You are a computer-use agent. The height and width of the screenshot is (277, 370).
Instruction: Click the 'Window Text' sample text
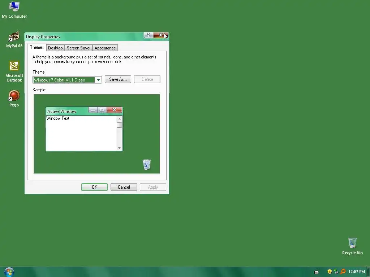58,118
